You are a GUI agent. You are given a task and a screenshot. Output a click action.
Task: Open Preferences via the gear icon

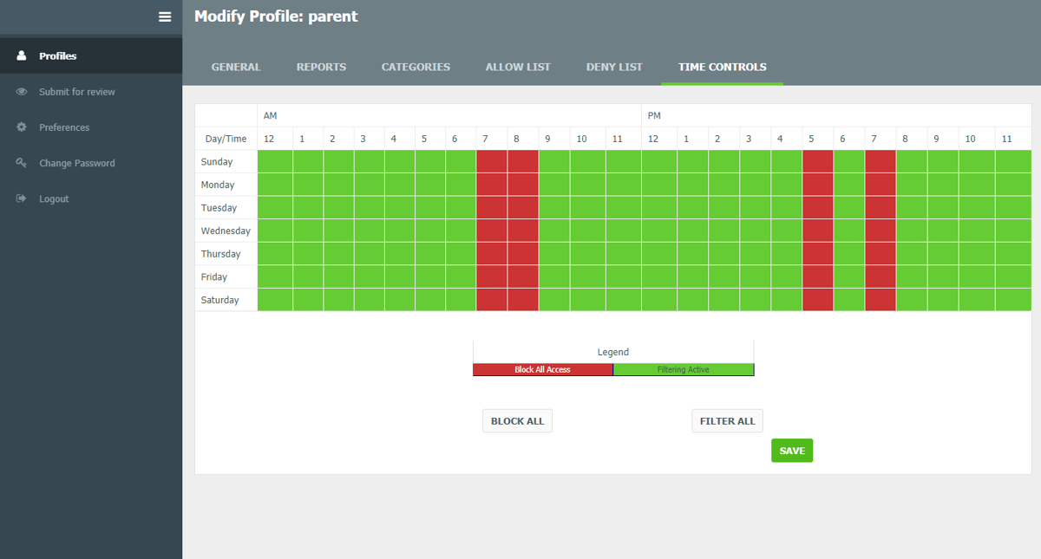(20, 127)
